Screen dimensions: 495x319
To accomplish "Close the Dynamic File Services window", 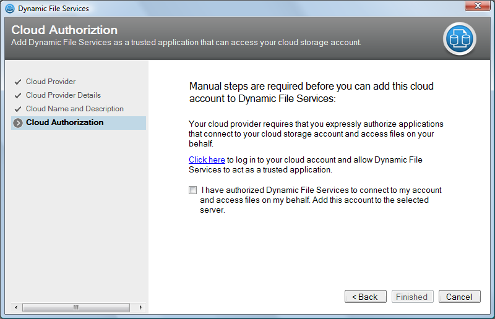I will coord(475,7).
